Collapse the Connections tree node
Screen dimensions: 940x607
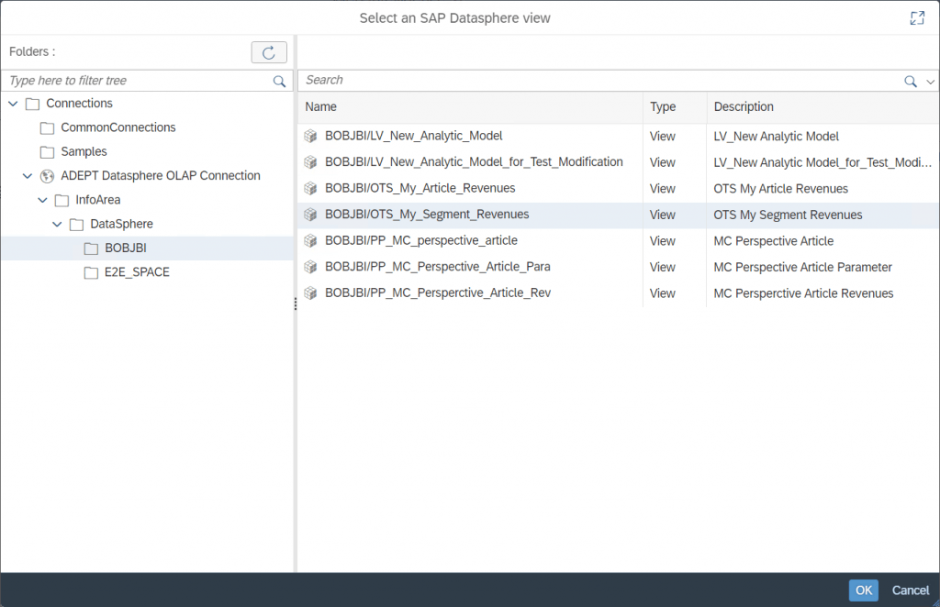[x=13, y=104]
